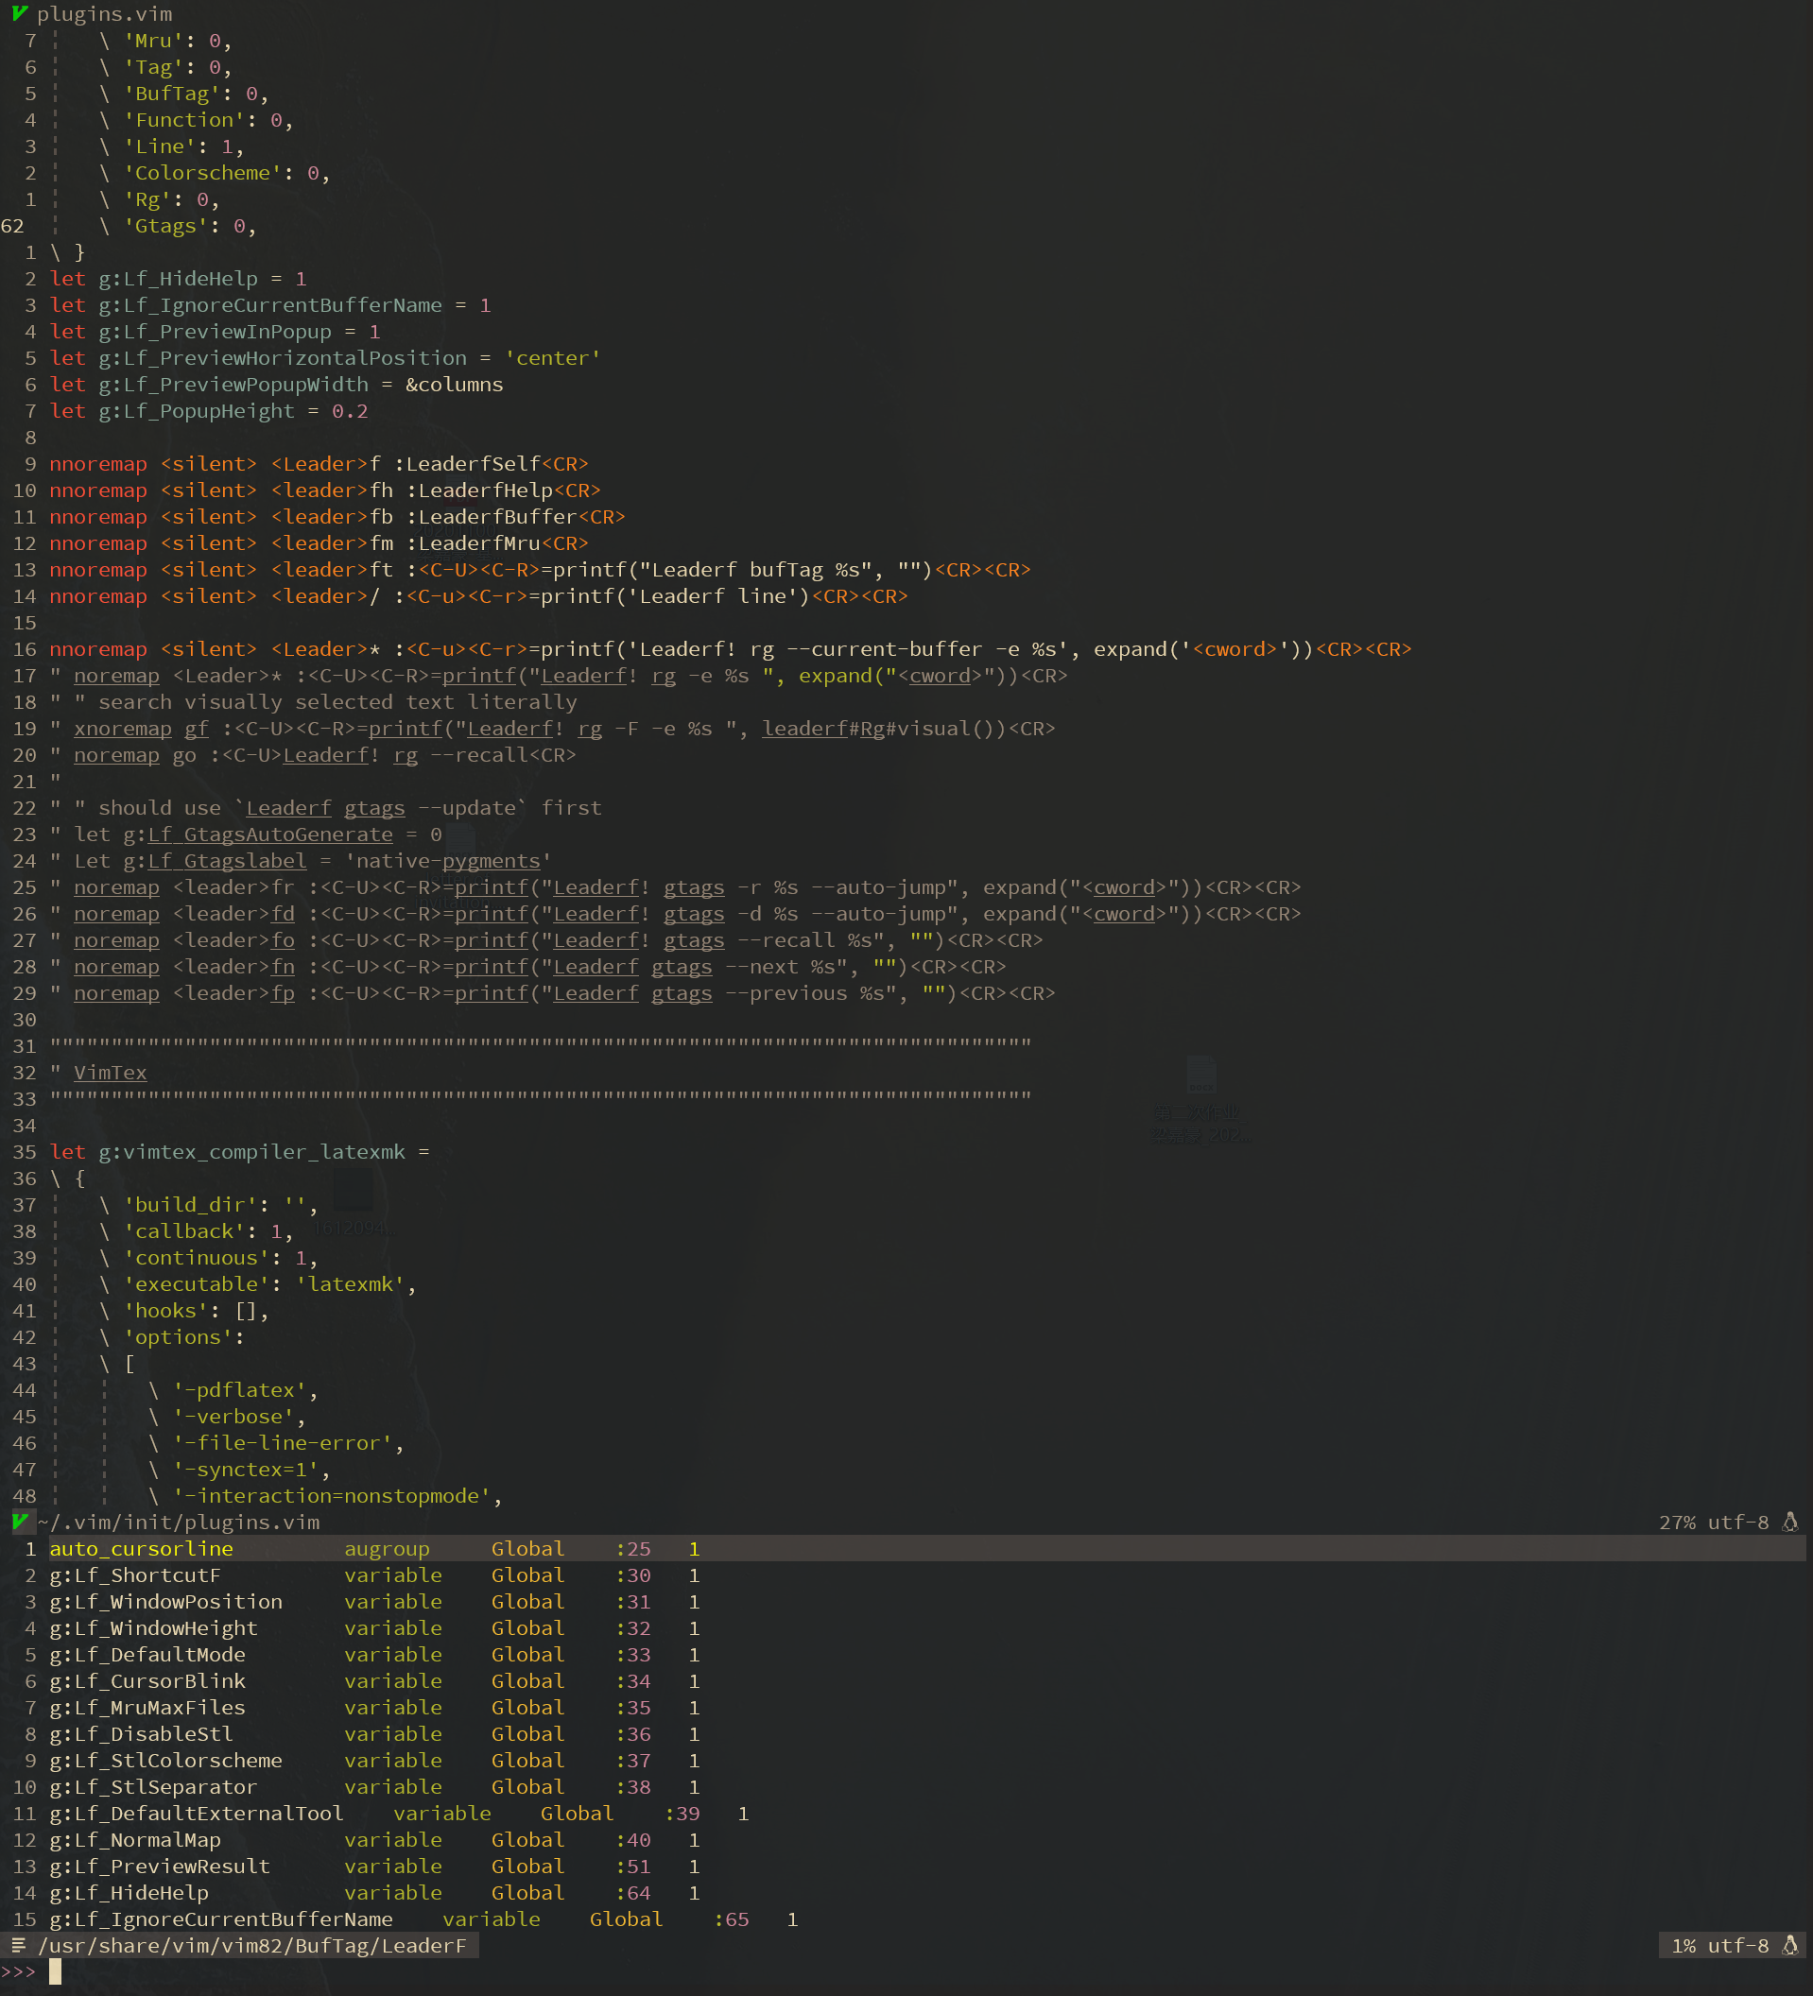Click the Vim logo in the ~/.vim/init/plugins.vim statusline
The image size is (1813, 1996).
pyautogui.click(x=20, y=1522)
